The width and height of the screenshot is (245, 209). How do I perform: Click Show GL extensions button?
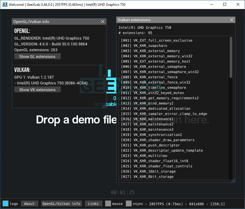tap(37, 56)
